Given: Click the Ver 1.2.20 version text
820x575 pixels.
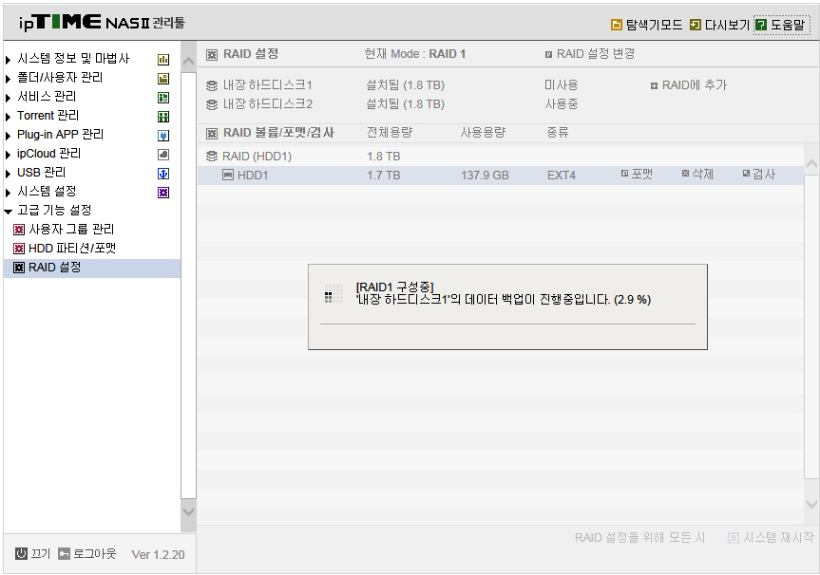Looking at the screenshot, I should point(158,555).
